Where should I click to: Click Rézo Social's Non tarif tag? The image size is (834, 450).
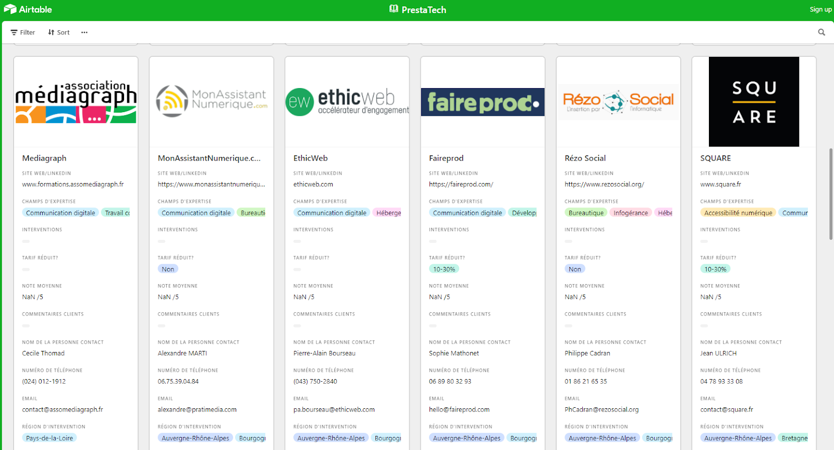(575, 269)
